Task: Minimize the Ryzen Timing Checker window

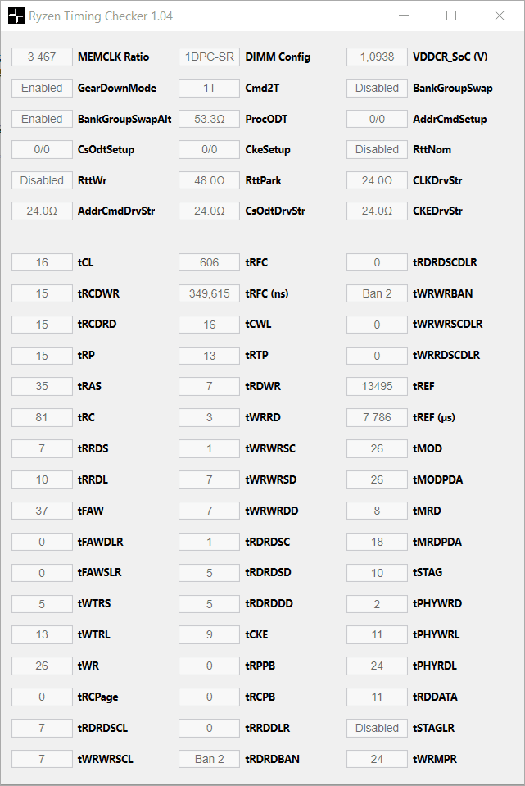Action: [x=404, y=16]
